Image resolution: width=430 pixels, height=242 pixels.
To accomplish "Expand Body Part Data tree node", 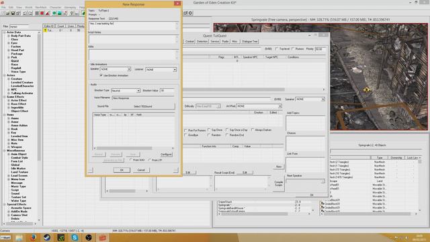I will (x=9, y=36).
